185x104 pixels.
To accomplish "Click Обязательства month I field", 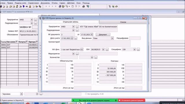I will pyautogui.click(x=57, y=65).
